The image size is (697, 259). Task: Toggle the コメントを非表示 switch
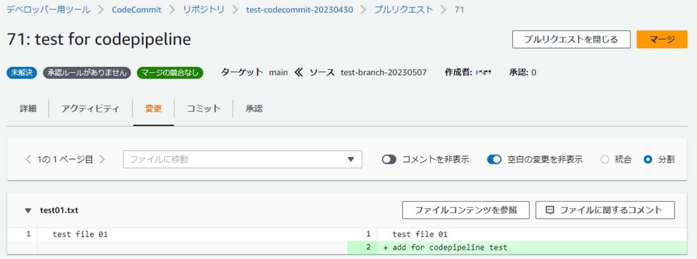coord(389,159)
